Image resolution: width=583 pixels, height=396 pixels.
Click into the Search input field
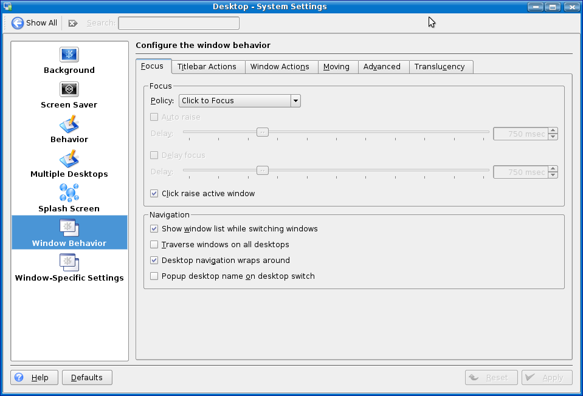[x=179, y=23]
